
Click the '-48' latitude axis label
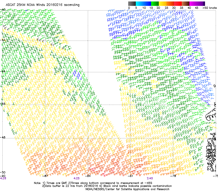[x=3, y=137]
